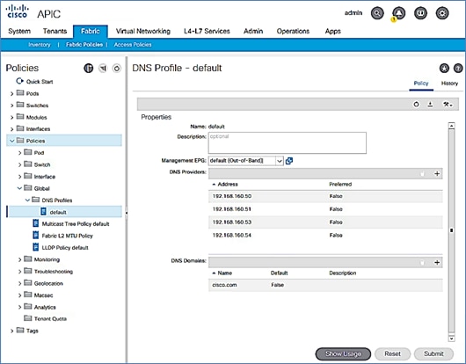This screenshot has width=466, height=364.
Task: Go to Access Policies submenu
Action: [x=133, y=45]
